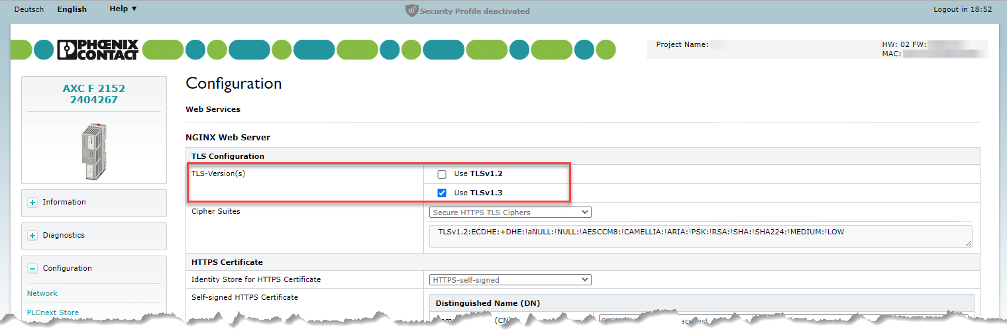Switch language to English
Image resolution: width=1007 pixels, height=331 pixels.
(x=72, y=9)
